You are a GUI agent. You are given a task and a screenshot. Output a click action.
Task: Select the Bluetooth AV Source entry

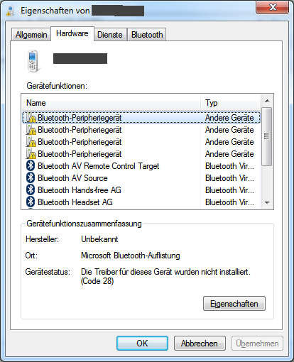pos(141,178)
